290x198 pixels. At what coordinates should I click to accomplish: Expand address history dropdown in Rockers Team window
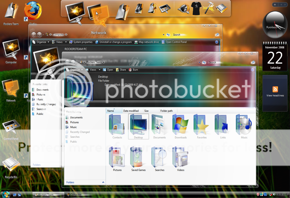coord(199,63)
